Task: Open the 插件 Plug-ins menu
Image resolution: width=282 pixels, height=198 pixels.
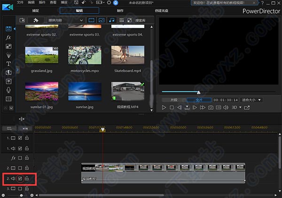Action: point(42,2)
